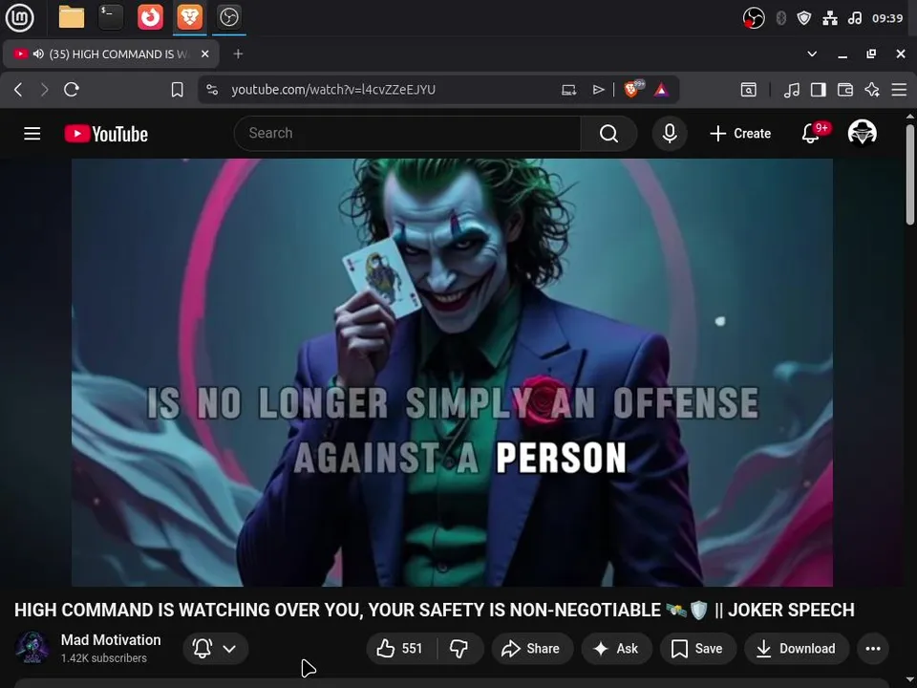The width and height of the screenshot is (917, 688).
Task: Expand subscription notification bell dropdown
Action: pos(215,648)
